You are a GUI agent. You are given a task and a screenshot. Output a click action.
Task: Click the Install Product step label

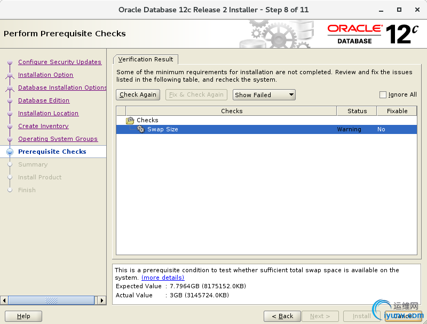39,177
